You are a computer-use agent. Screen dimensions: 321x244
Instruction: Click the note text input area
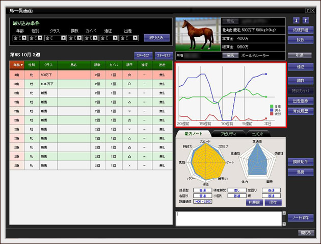[227, 218]
